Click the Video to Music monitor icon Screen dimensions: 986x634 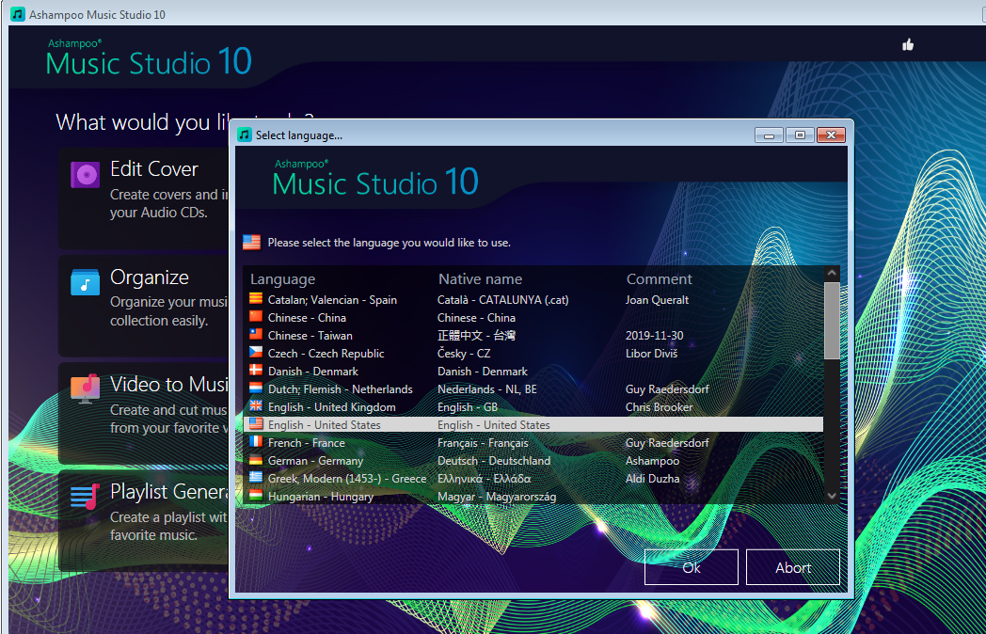85,388
